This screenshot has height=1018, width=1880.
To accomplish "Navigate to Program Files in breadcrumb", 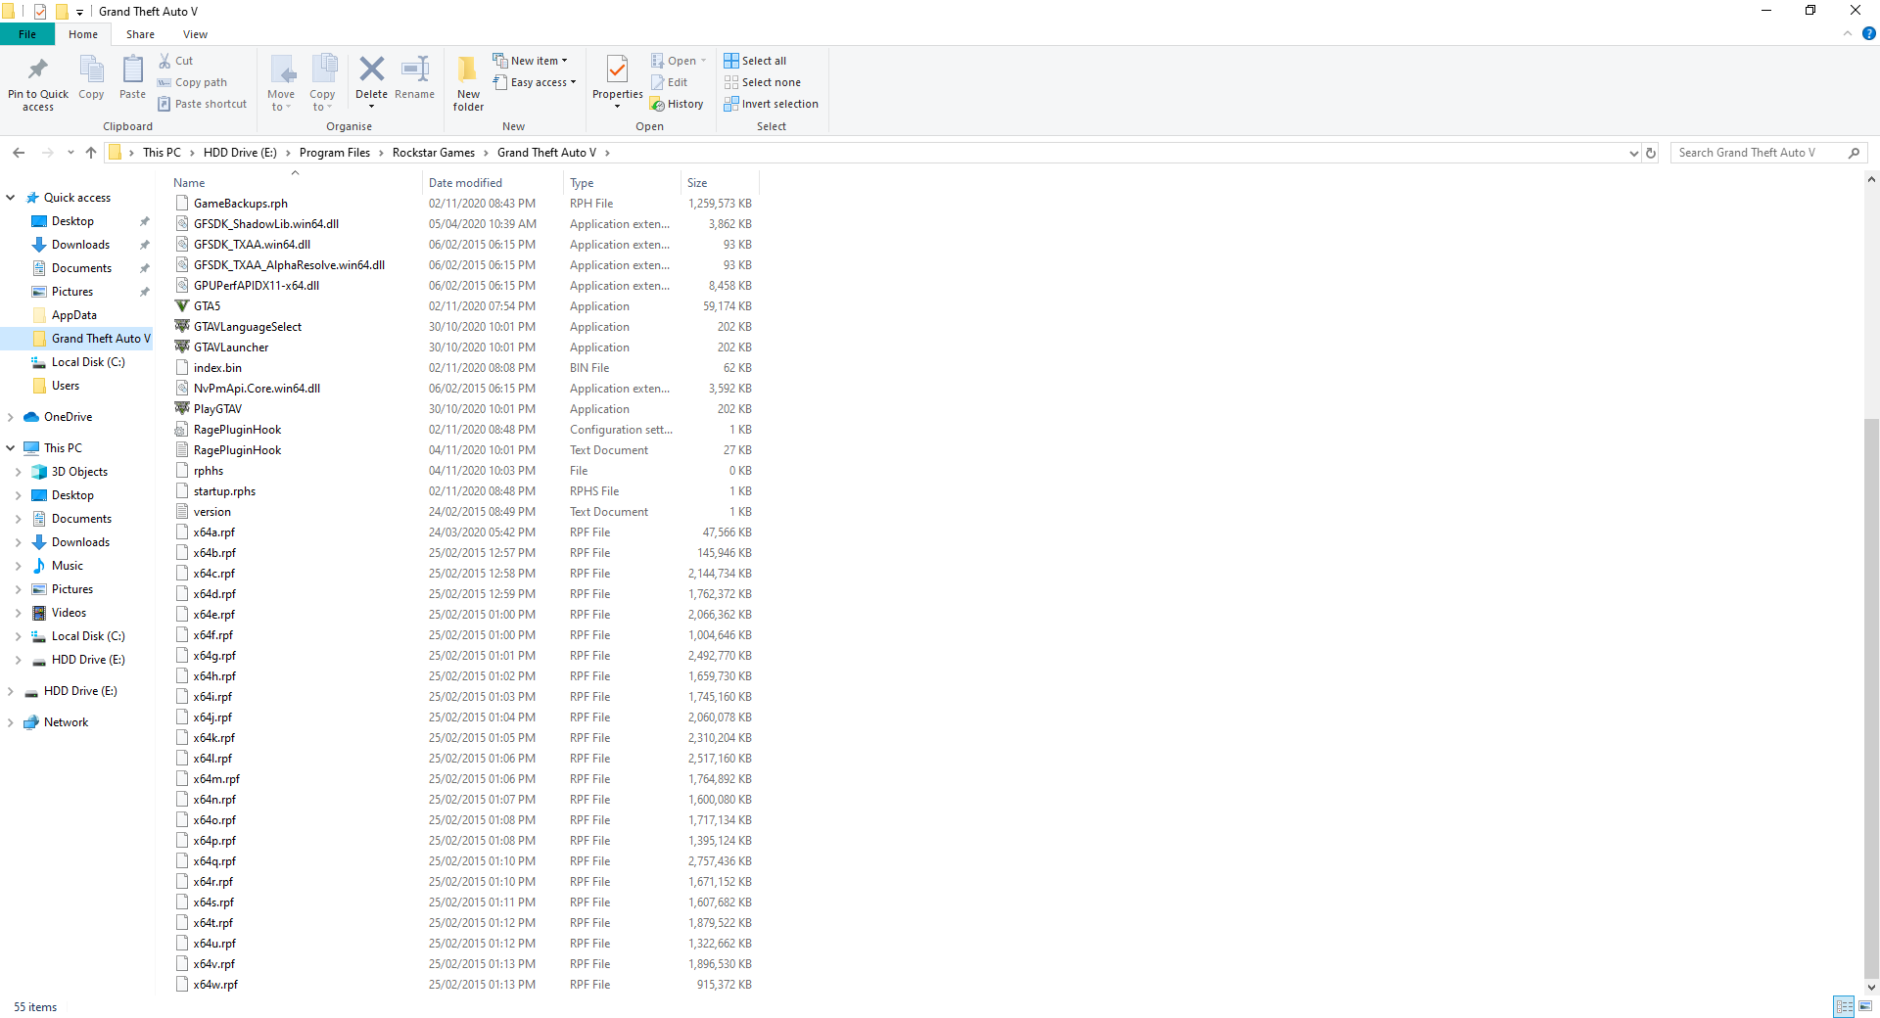I will (335, 153).
